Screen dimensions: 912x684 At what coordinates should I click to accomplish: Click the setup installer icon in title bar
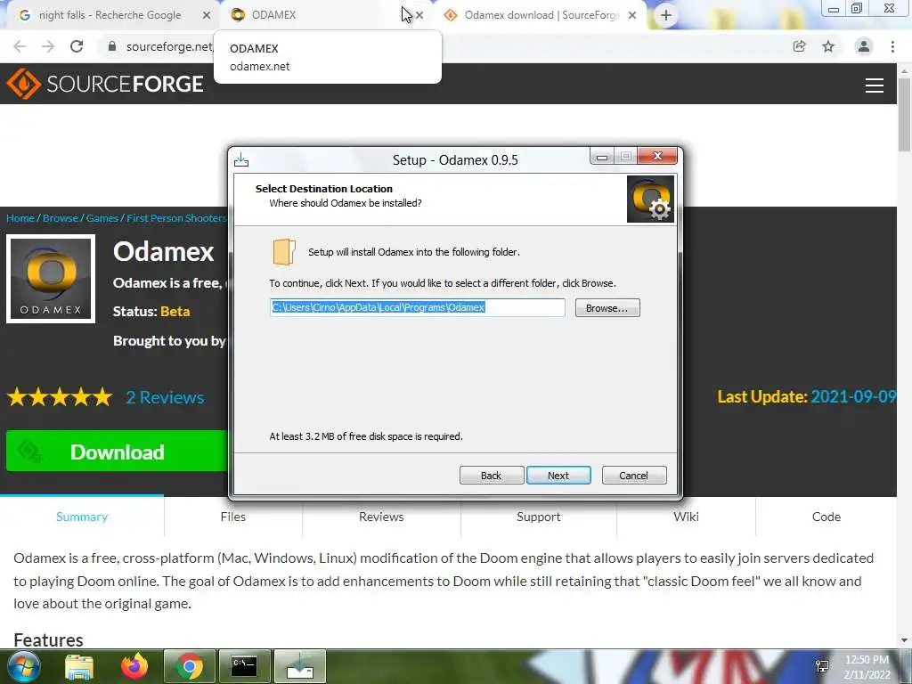pyautogui.click(x=241, y=159)
